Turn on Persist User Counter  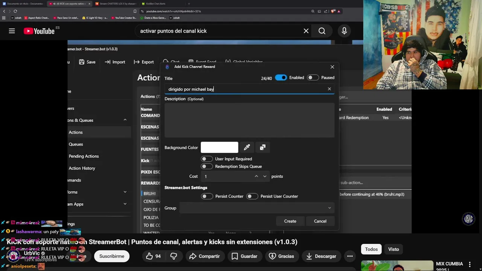252,196
